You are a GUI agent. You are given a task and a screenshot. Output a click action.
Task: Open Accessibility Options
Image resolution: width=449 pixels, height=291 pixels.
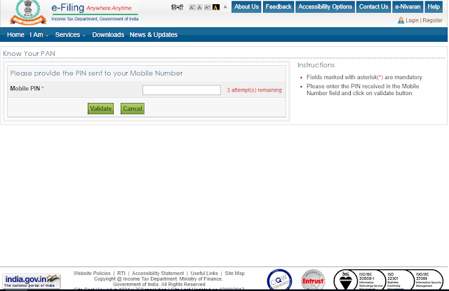coord(325,6)
